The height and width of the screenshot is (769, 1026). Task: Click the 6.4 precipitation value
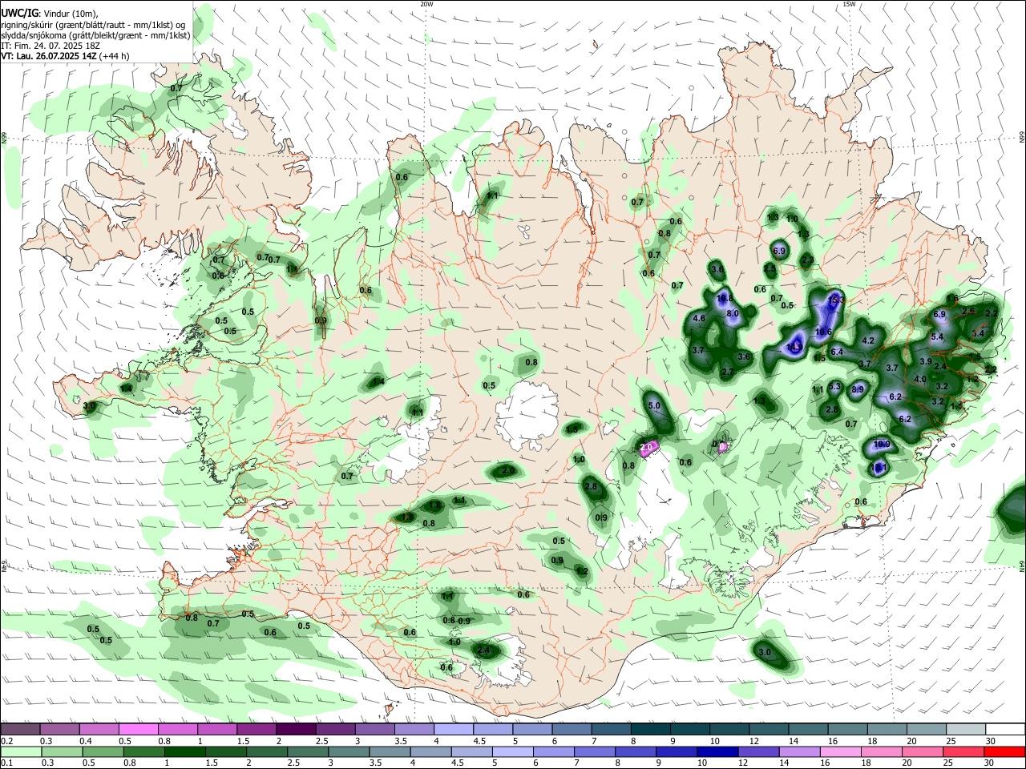[837, 352]
